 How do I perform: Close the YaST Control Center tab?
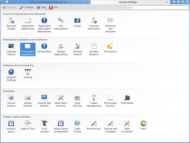[x=88, y=2]
